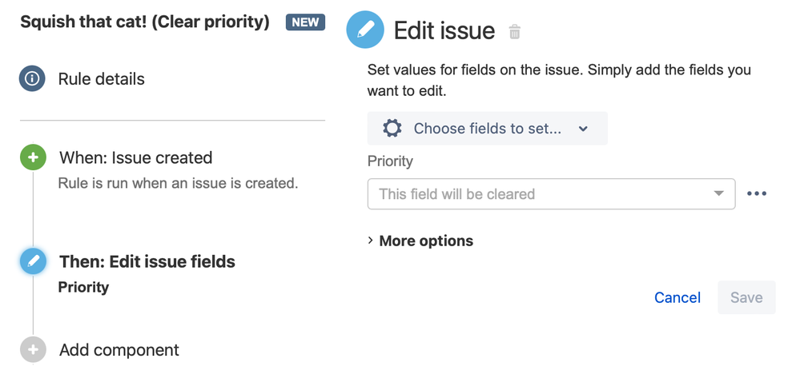The image size is (800, 390).
Task: Click the rule title Squish that cat!
Action: 144,22
